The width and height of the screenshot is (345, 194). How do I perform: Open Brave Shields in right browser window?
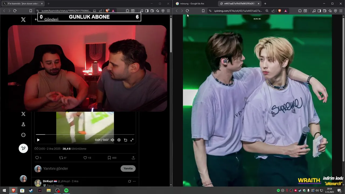(280, 11)
